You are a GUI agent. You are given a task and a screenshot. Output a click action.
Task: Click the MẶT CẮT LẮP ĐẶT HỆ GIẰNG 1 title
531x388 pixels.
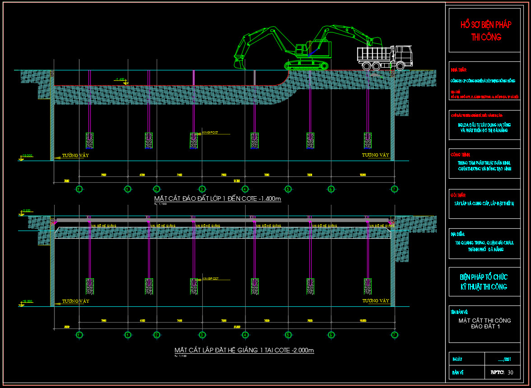244,350
